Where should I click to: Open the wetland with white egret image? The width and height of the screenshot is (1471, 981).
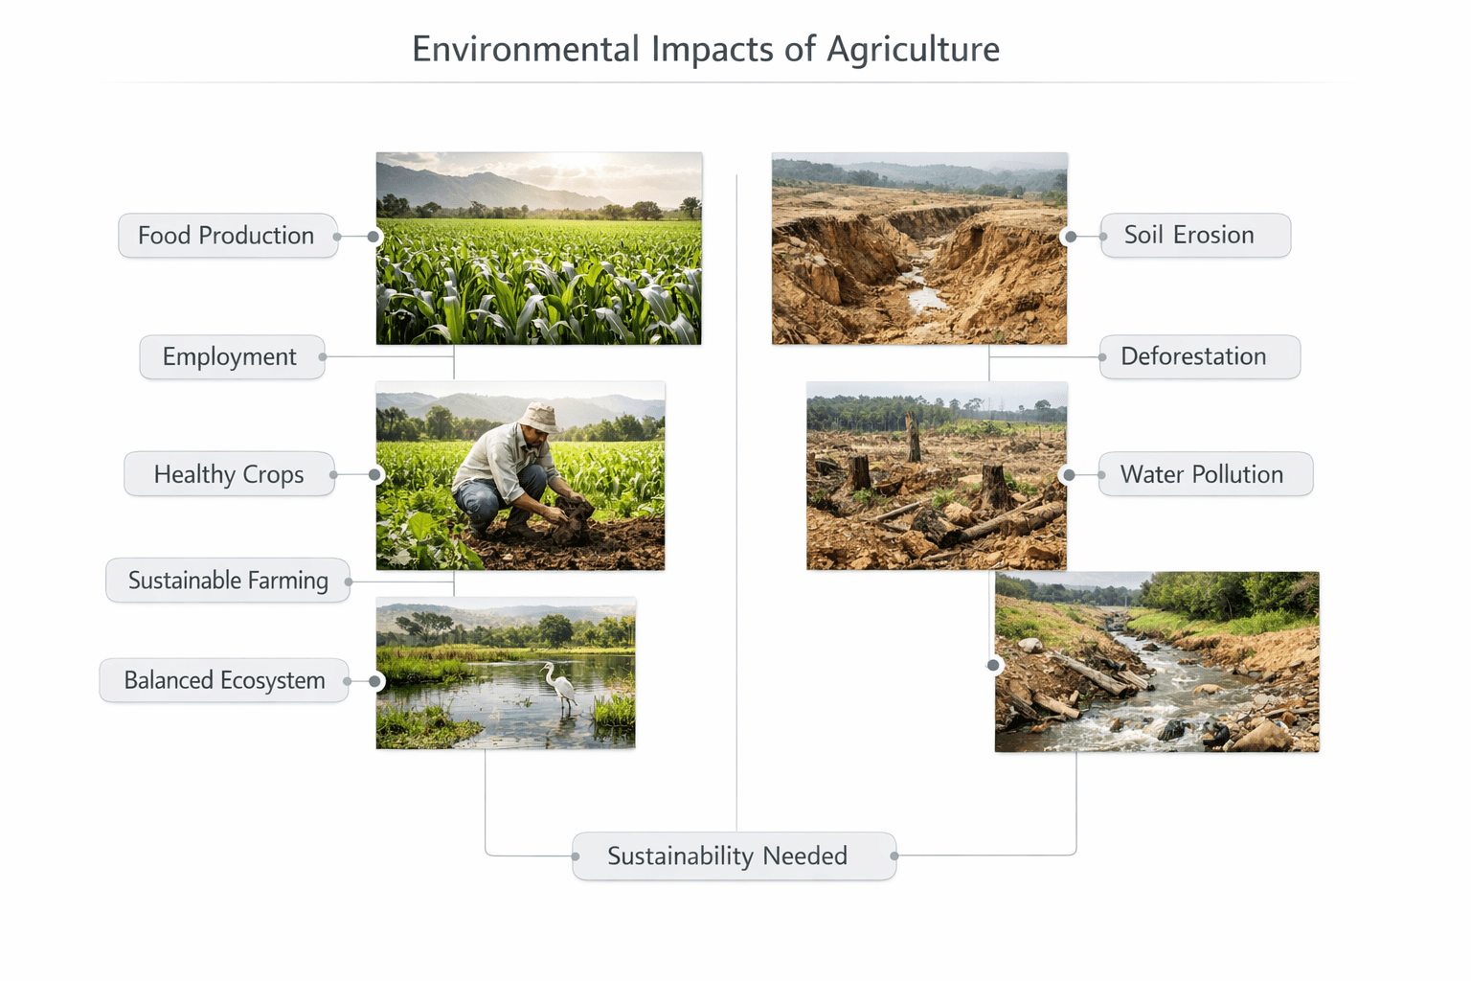[x=506, y=673]
